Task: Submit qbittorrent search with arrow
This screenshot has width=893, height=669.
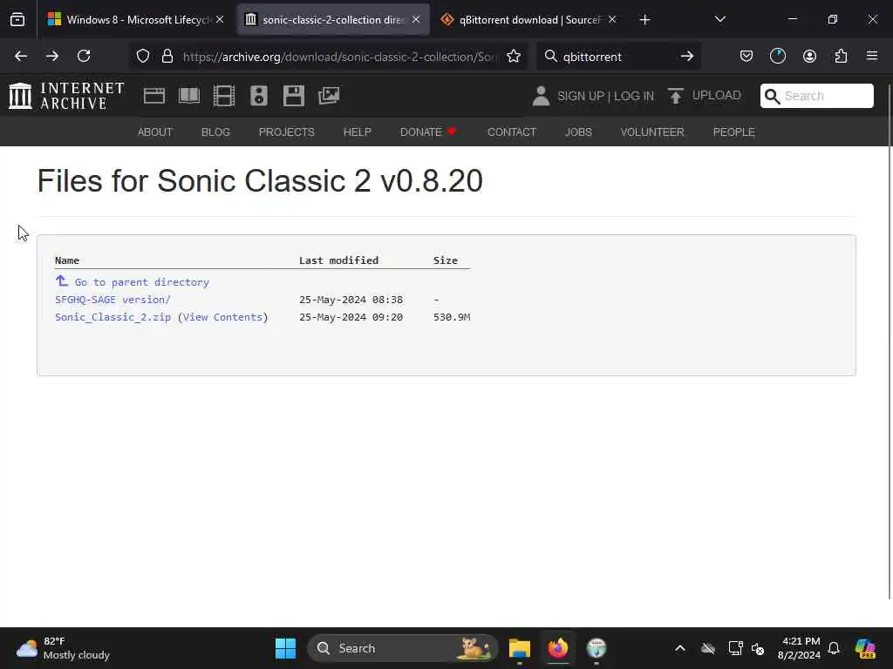Action: tap(687, 57)
